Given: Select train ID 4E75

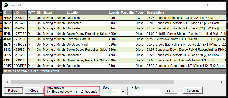Looking at the screenshot, I should (x=7, y=45).
